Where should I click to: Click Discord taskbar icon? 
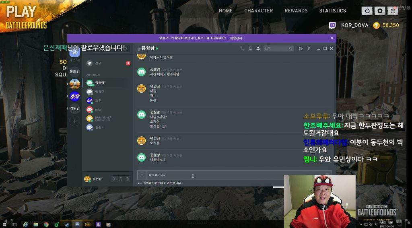pos(77,225)
